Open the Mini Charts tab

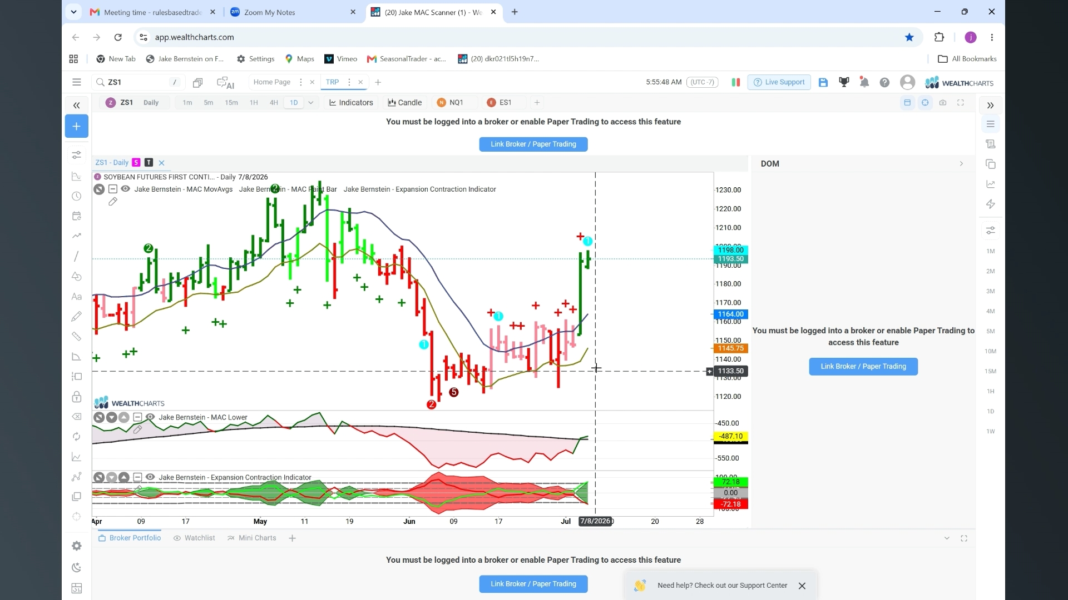point(252,538)
